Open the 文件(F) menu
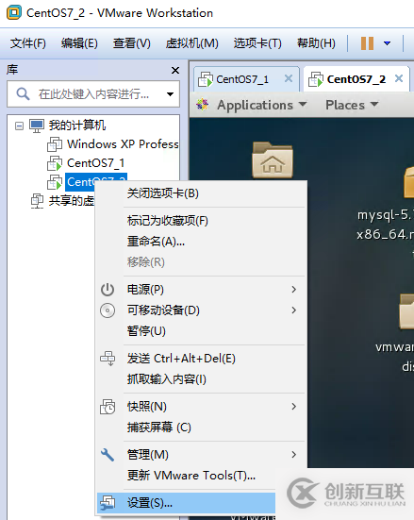 (x=28, y=43)
